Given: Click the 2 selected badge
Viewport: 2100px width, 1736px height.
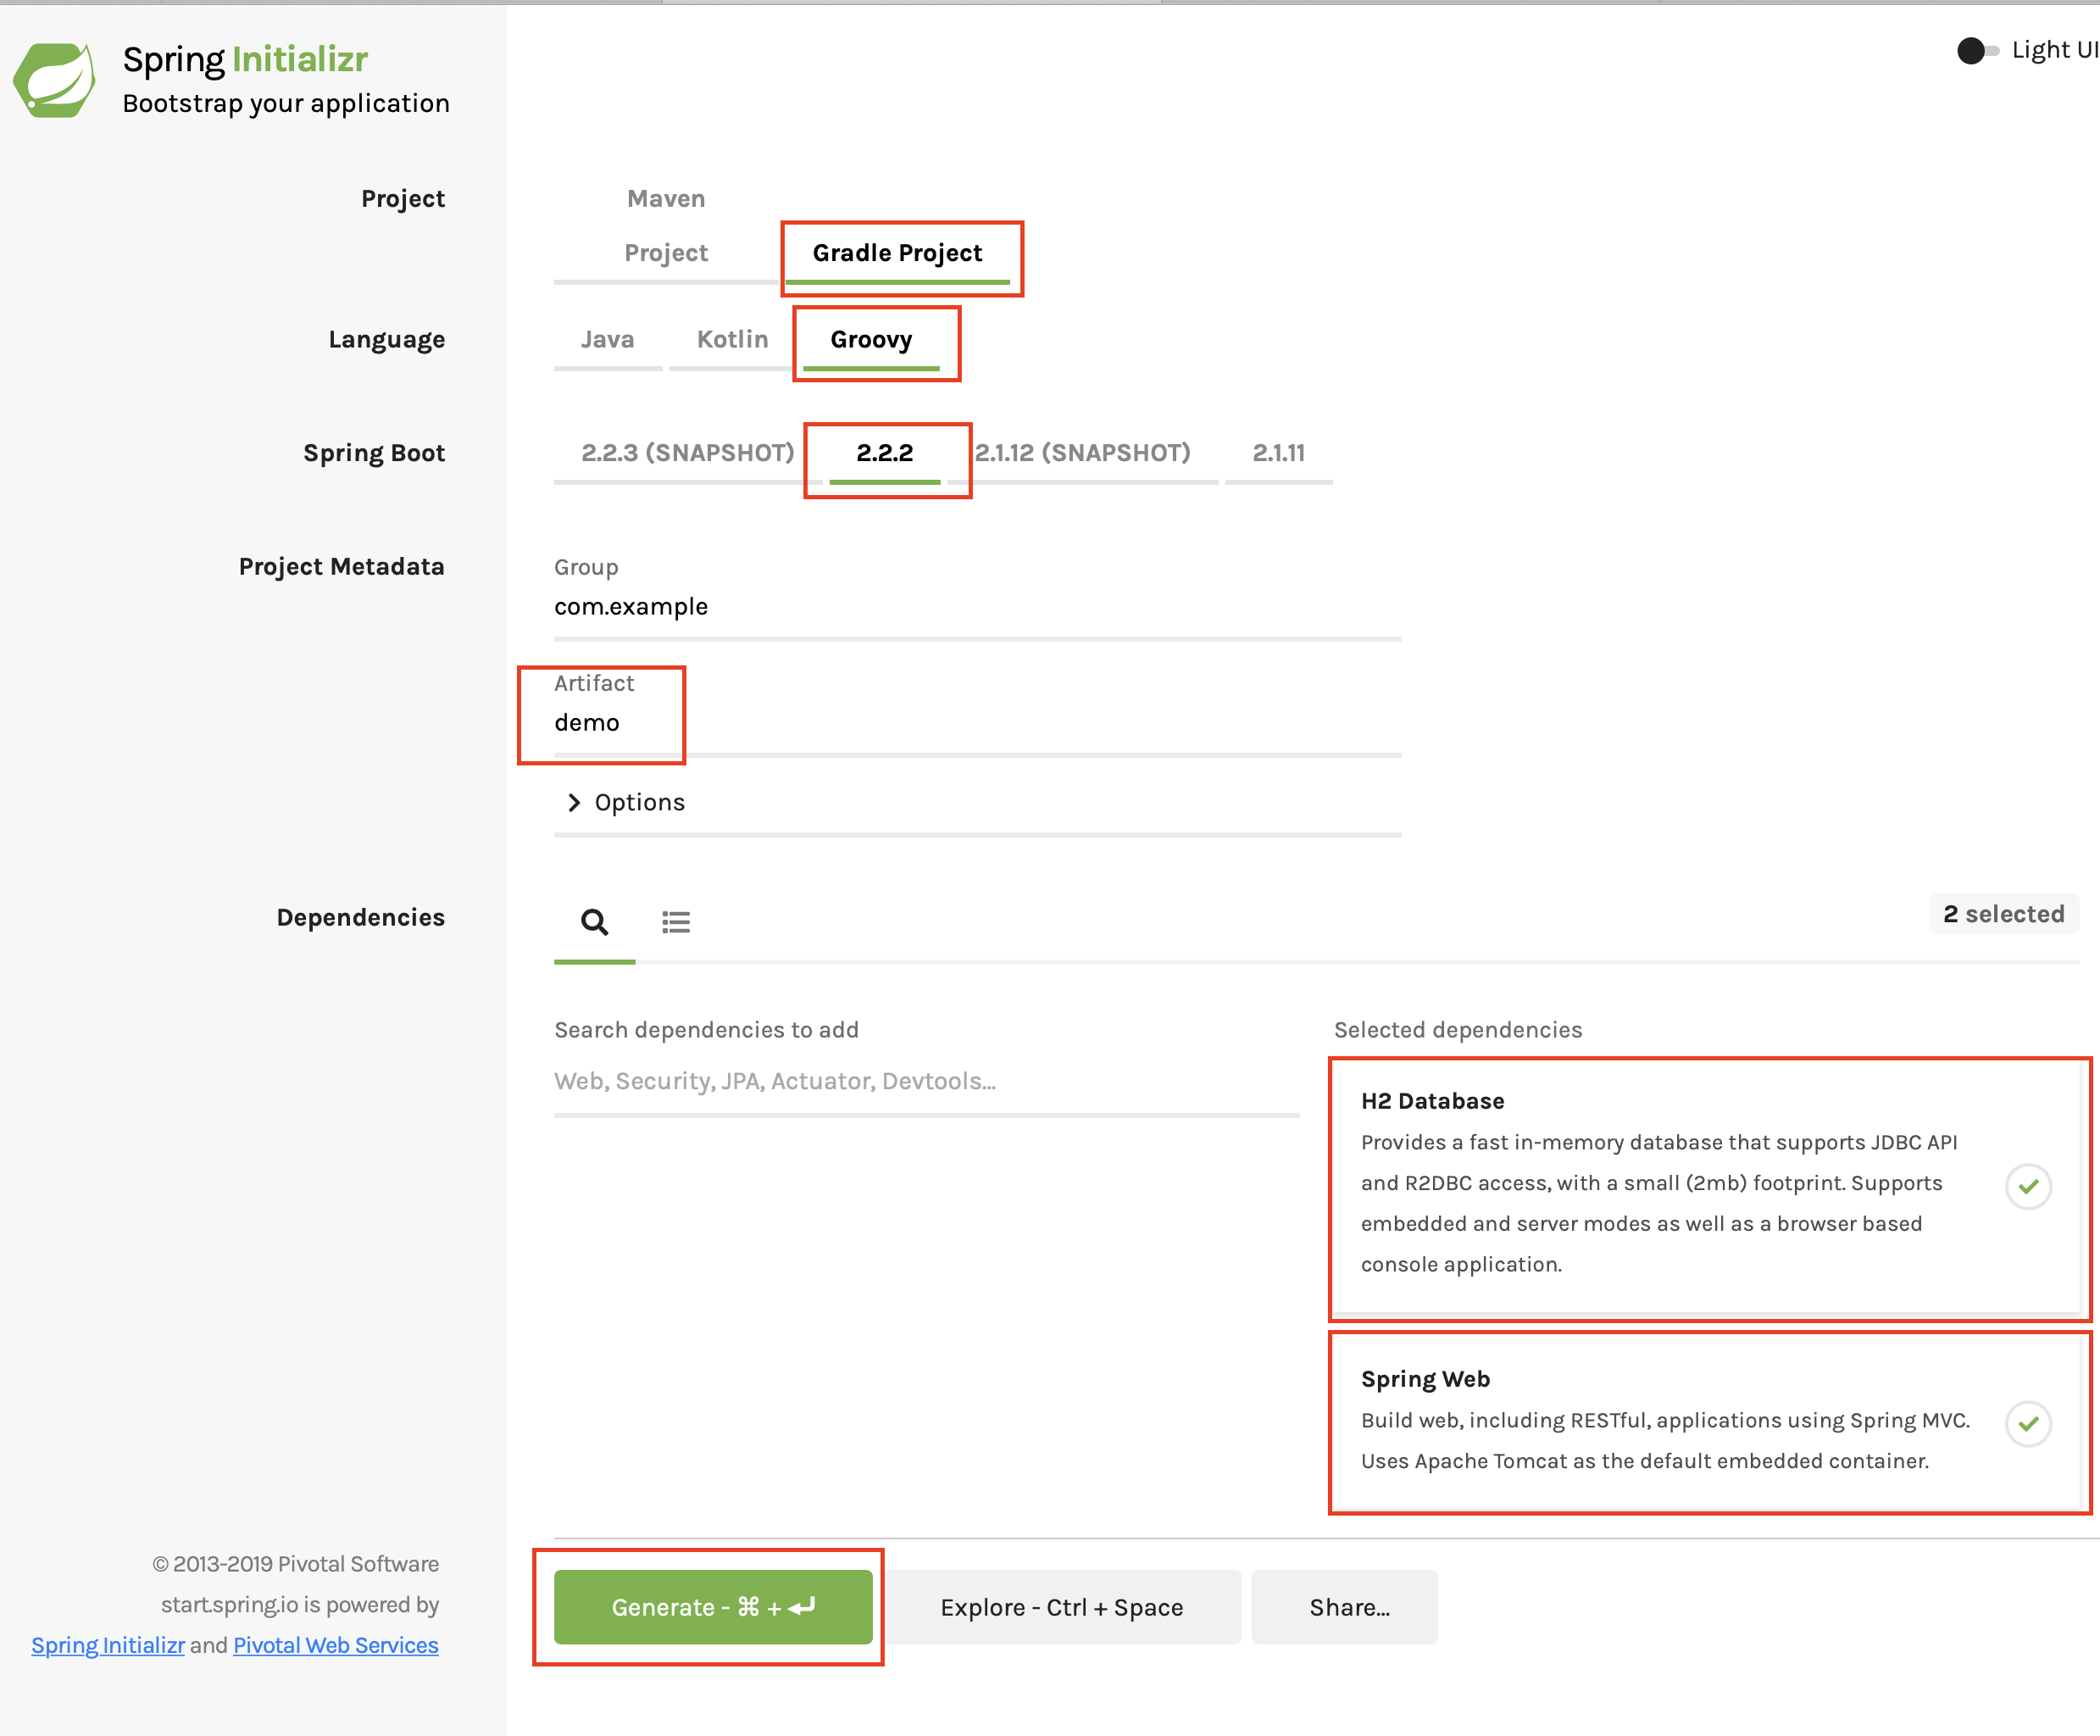Looking at the screenshot, I should pos(2003,914).
